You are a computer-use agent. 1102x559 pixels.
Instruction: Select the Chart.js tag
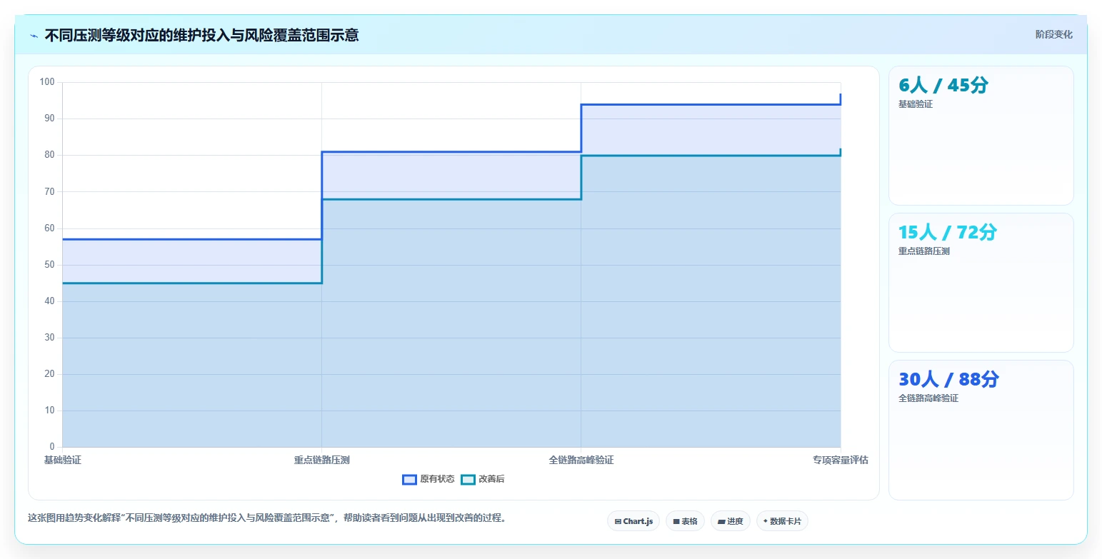633,521
